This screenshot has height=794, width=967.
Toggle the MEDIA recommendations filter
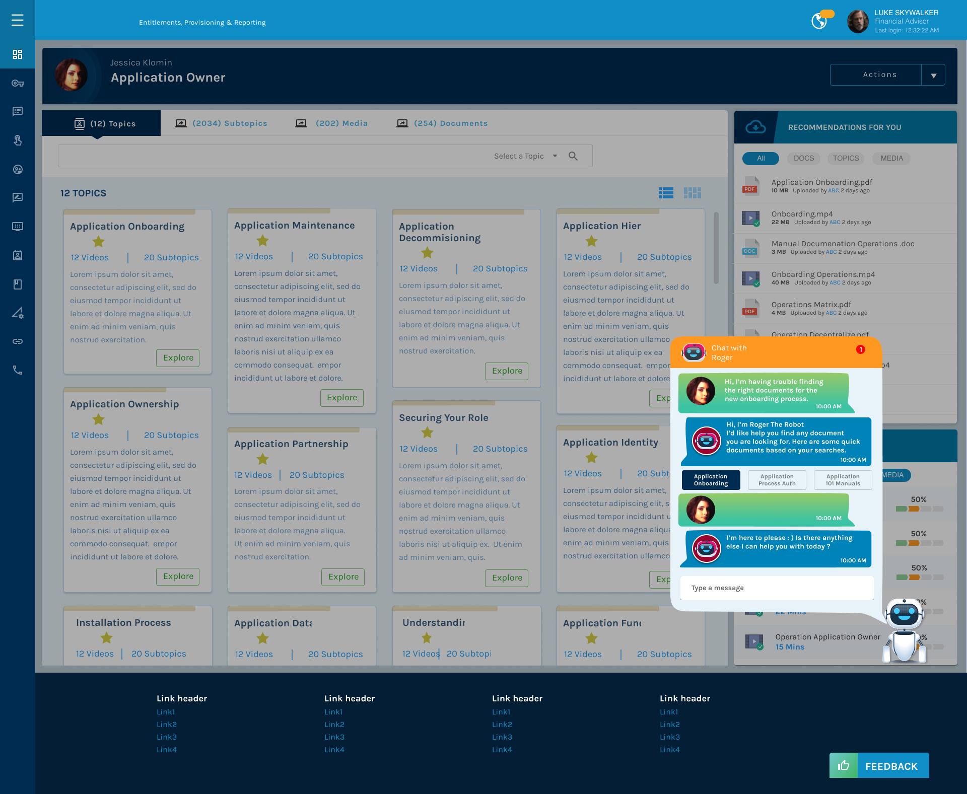pos(891,158)
